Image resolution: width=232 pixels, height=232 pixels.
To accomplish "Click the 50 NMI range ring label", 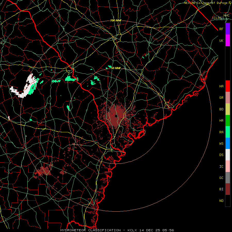I will coord(116,68).
